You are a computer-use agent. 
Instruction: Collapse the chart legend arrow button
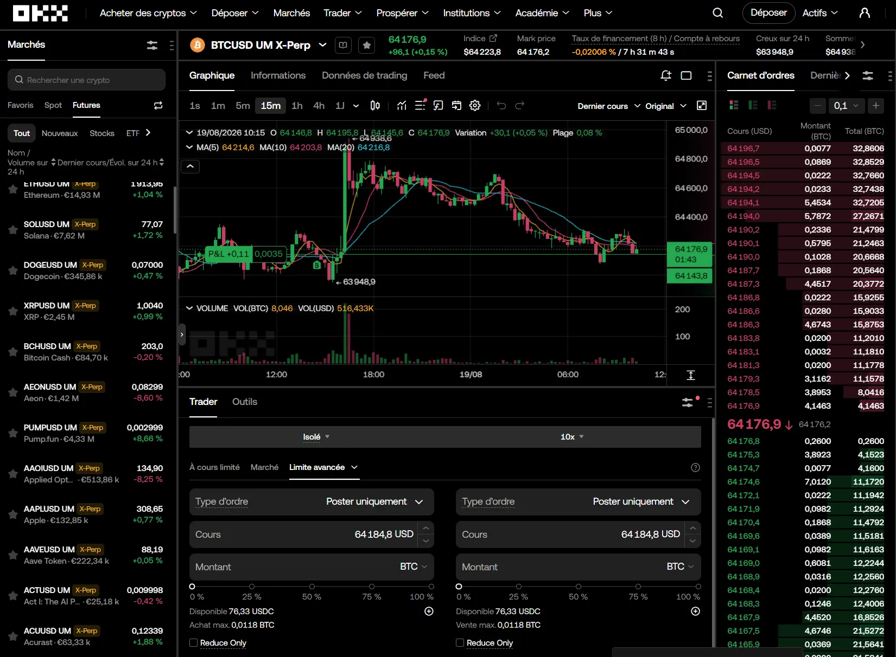(x=190, y=166)
